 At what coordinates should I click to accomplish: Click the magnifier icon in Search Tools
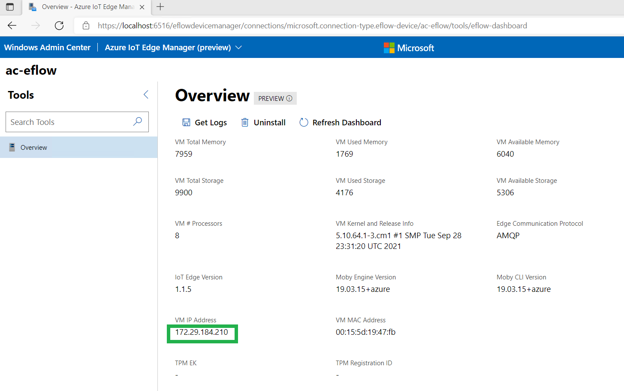point(138,122)
